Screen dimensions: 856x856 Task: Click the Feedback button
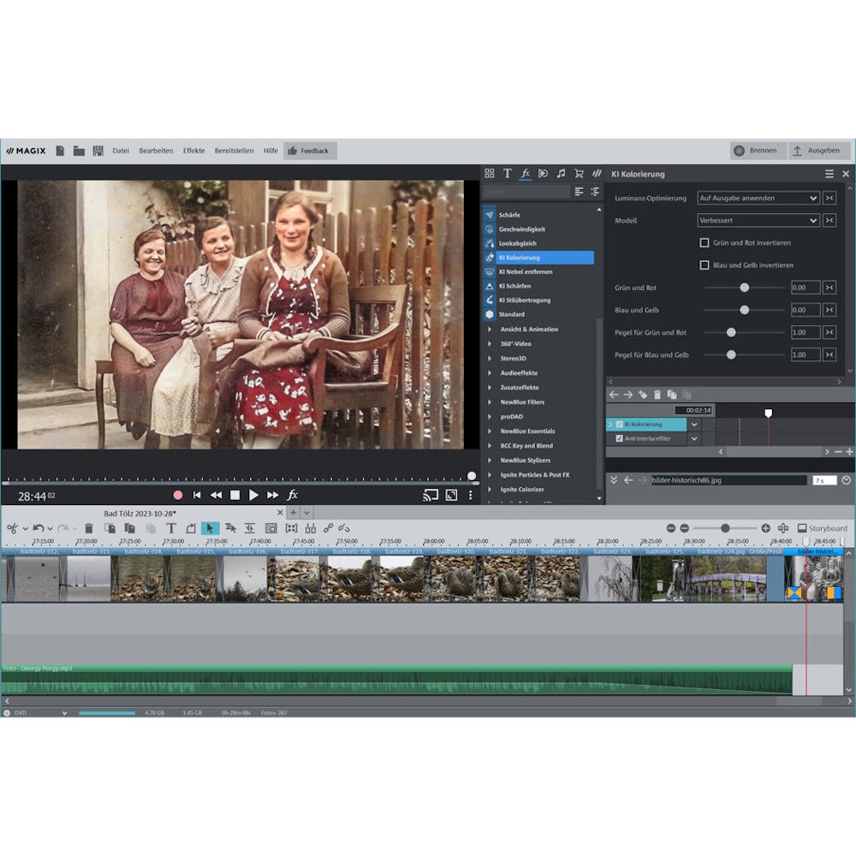pyautogui.click(x=310, y=150)
